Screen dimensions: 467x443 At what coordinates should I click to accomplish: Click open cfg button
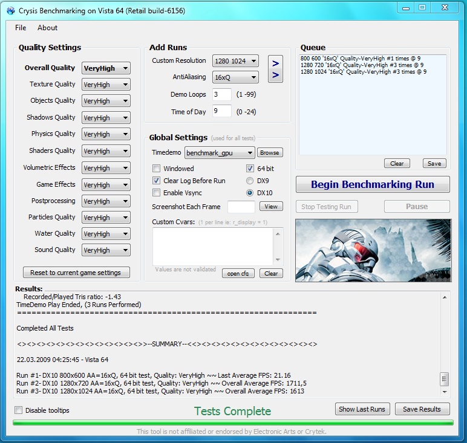[238, 273]
